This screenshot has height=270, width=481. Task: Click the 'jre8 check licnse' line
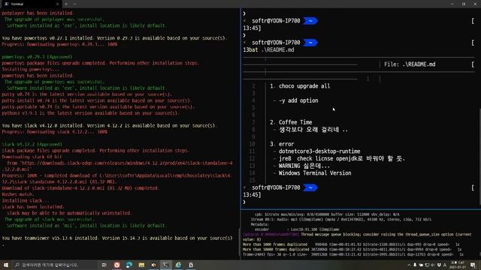[342, 159]
